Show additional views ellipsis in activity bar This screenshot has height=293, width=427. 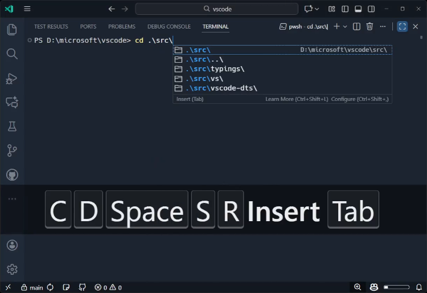coord(12,199)
